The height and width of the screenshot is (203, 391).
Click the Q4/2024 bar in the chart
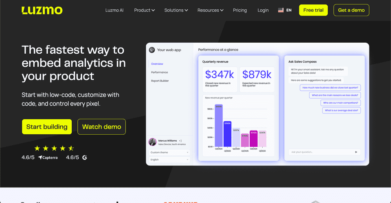coord(219,126)
